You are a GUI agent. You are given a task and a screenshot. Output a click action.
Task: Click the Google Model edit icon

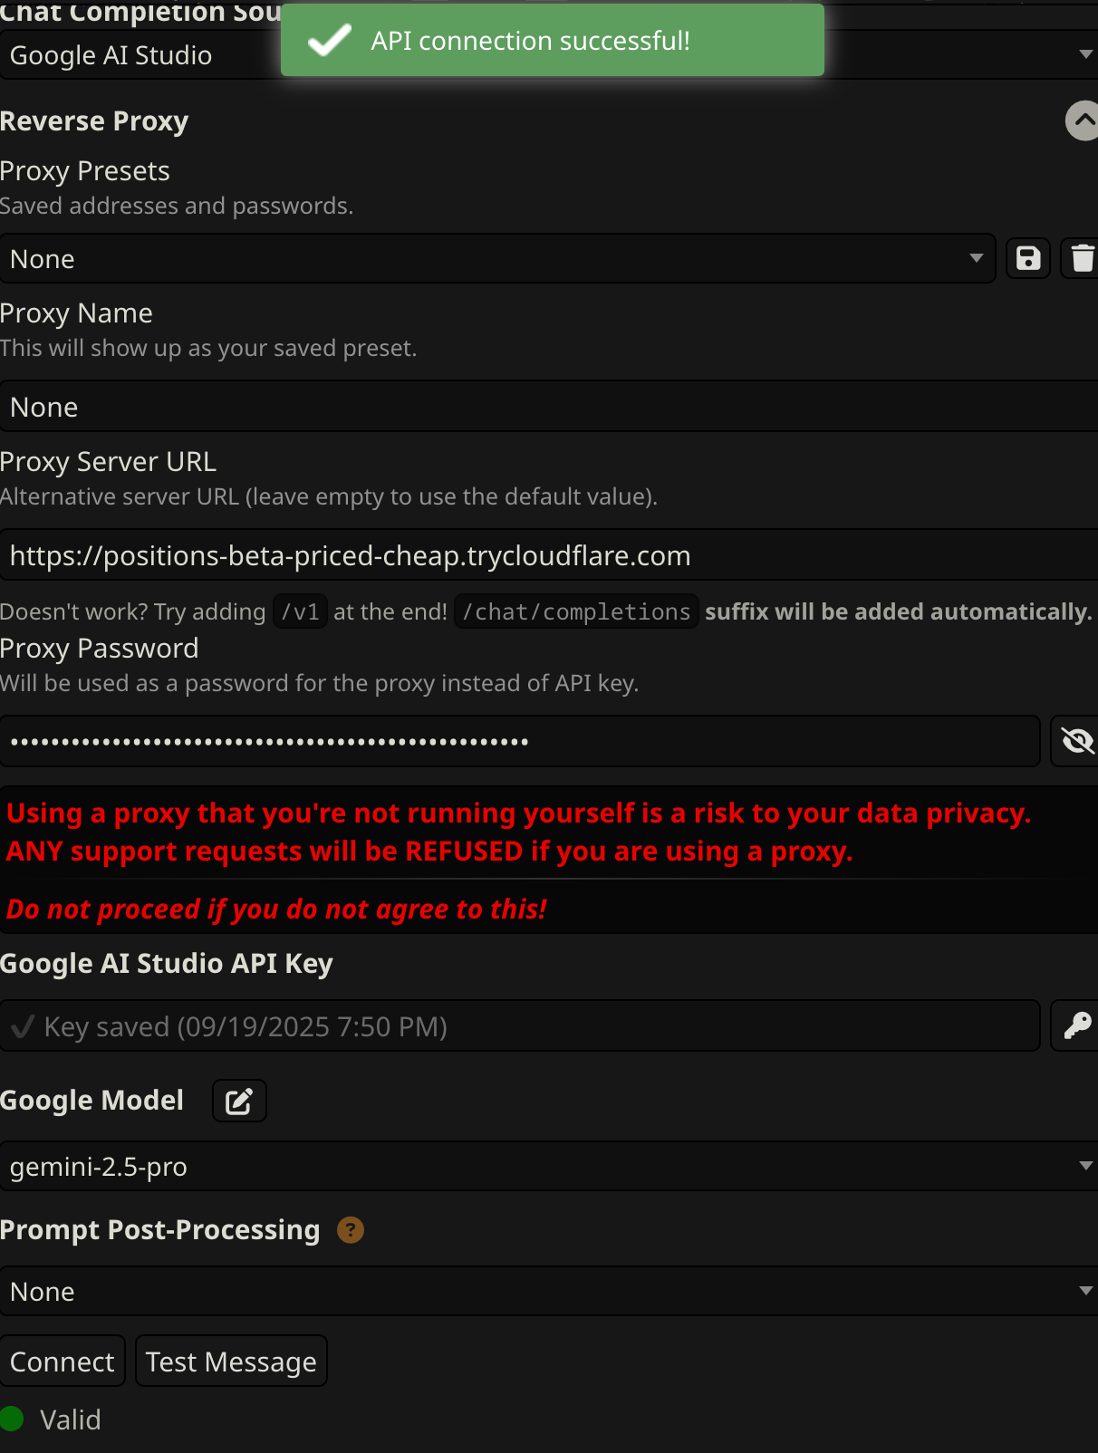239,1102
